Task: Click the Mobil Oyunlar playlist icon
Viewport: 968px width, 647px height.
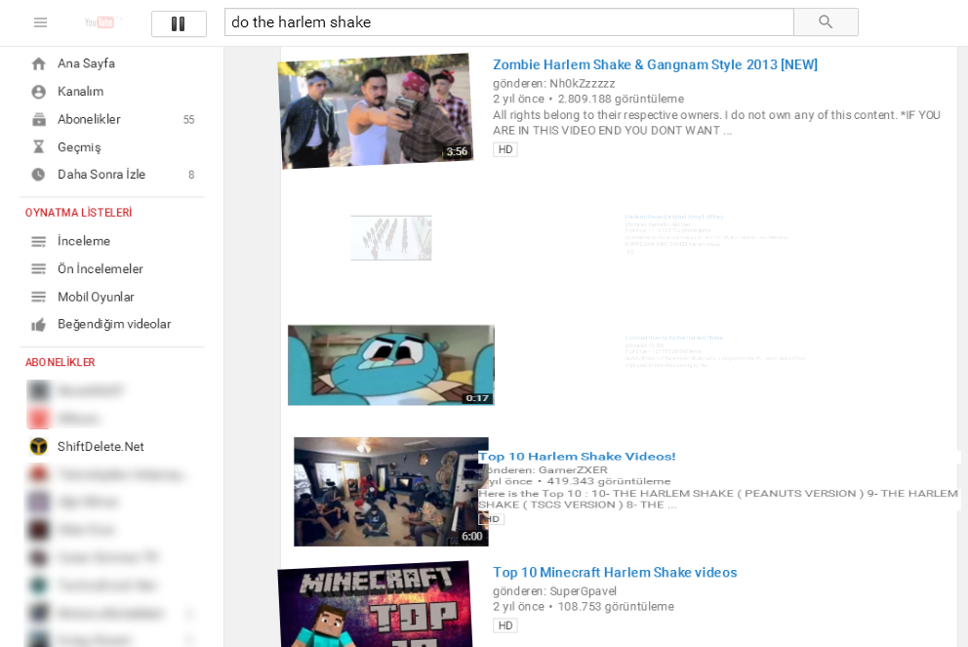Action: coord(38,297)
